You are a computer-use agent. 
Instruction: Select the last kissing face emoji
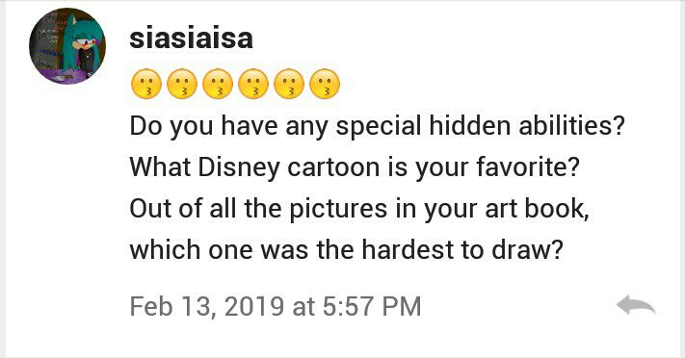click(325, 84)
